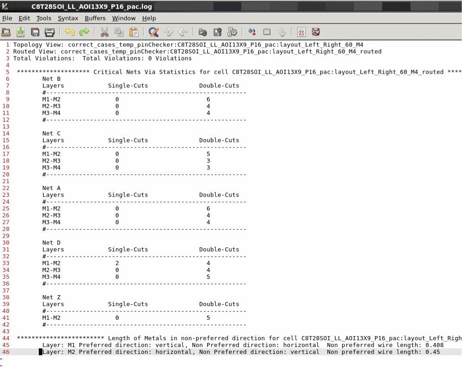Open Vim Help from the toolbar
Viewport: 462px width, 378px height.
click(301, 32)
